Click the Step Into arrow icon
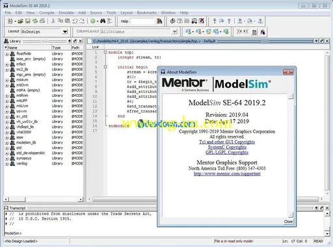Image resolution: width=333 pixels, height=247 pixels. pyautogui.click(x=215, y=21)
